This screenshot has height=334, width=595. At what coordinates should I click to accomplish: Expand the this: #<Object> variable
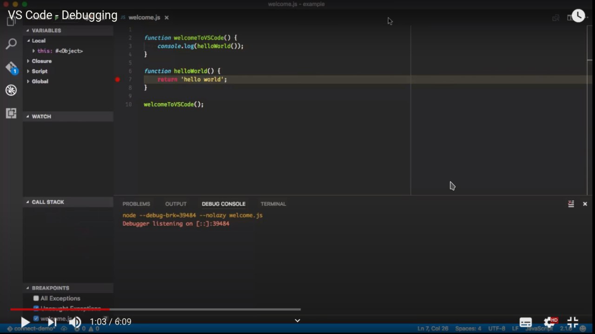58,51
